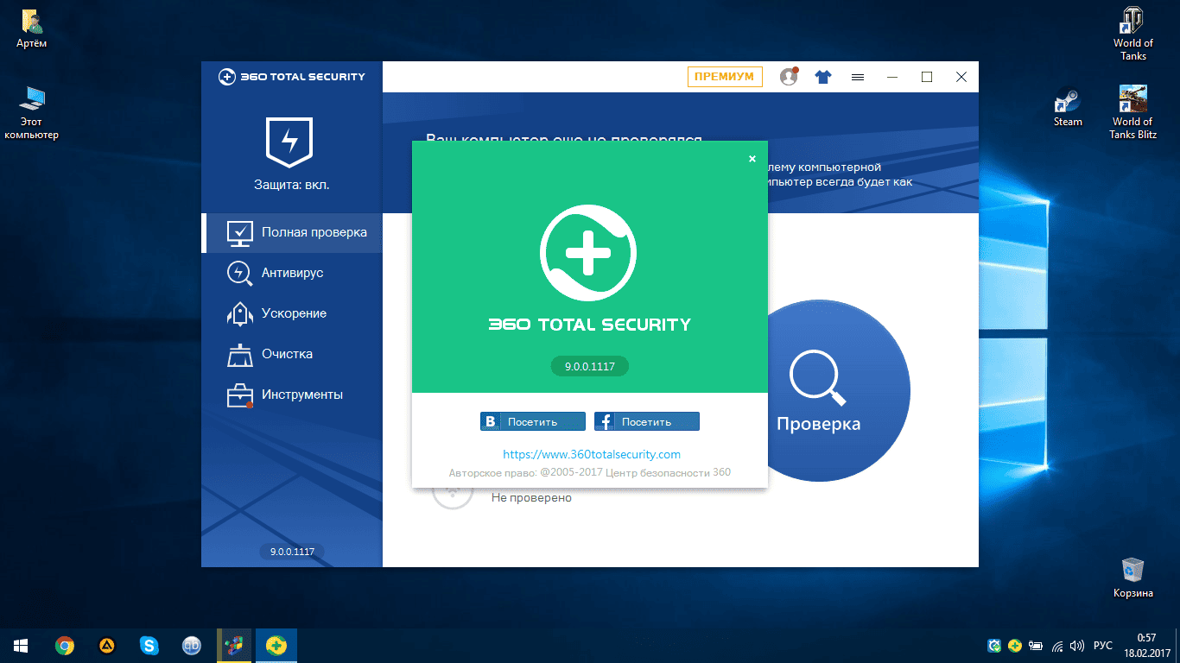Launch World of Tanks Blitz shortcut

[x=1133, y=111]
